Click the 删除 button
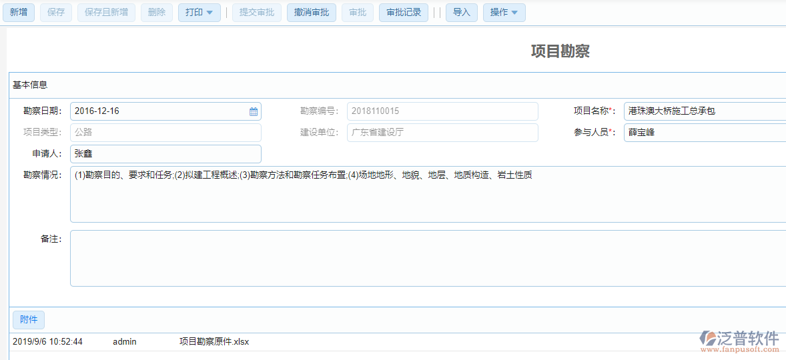The image size is (786, 360). coord(156,13)
